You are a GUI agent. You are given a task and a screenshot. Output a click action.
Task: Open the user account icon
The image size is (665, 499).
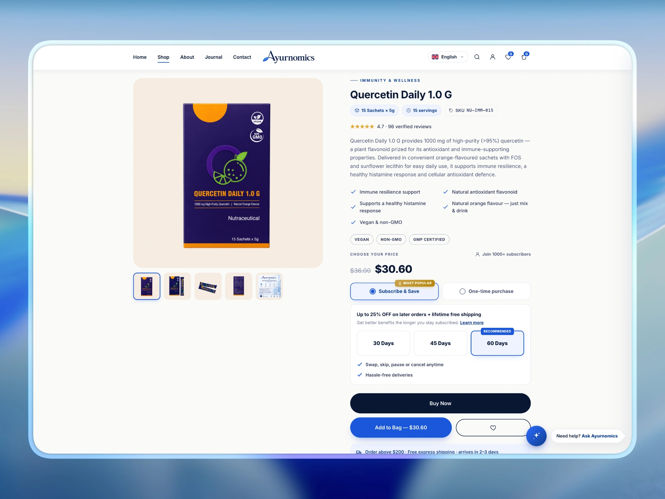[x=493, y=57]
